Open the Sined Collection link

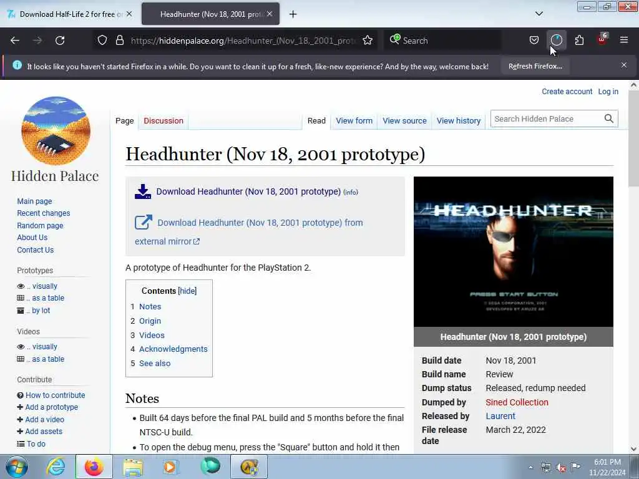click(x=517, y=402)
